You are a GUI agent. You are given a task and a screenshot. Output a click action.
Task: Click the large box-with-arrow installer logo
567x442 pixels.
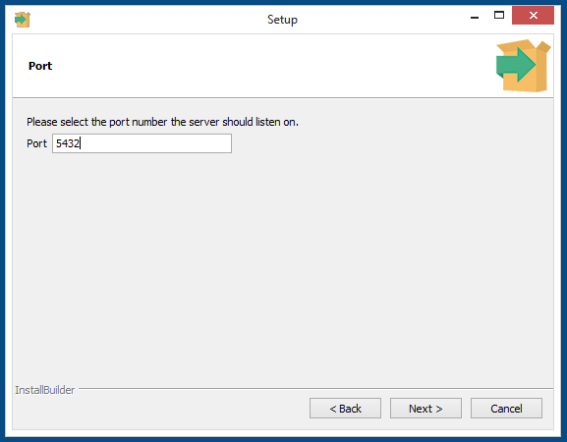(523, 66)
